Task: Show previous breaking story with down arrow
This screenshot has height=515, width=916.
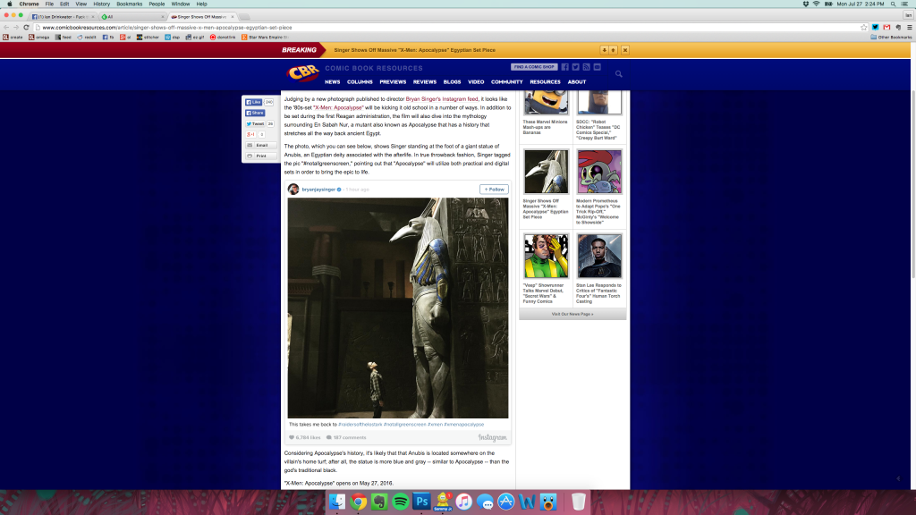Action: (x=604, y=50)
